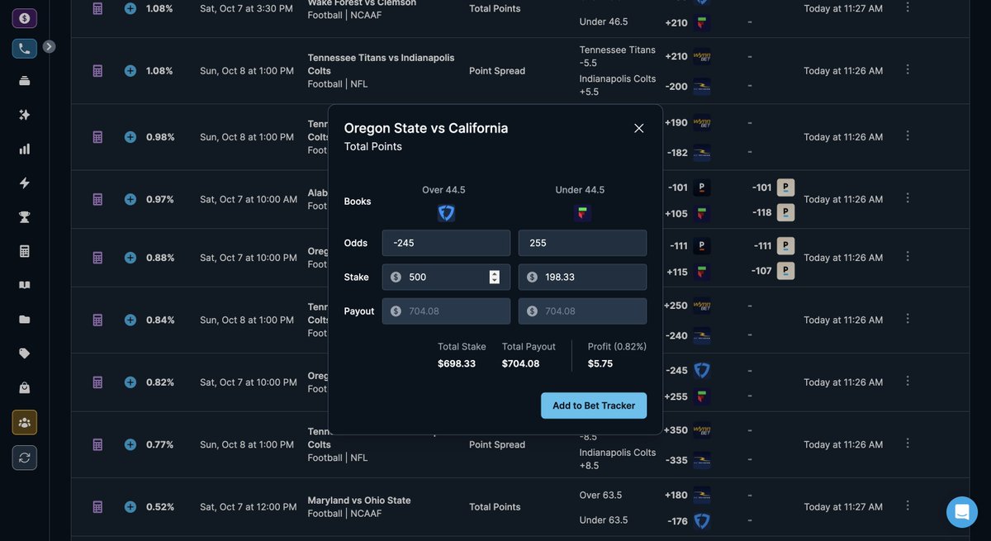Add the 0.52% row with plus icon
This screenshot has width=991, height=541.
130,506
